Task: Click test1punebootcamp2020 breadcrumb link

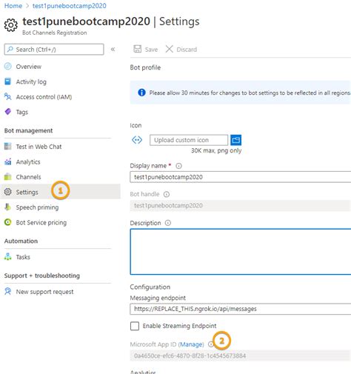Action: (x=70, y=6)
